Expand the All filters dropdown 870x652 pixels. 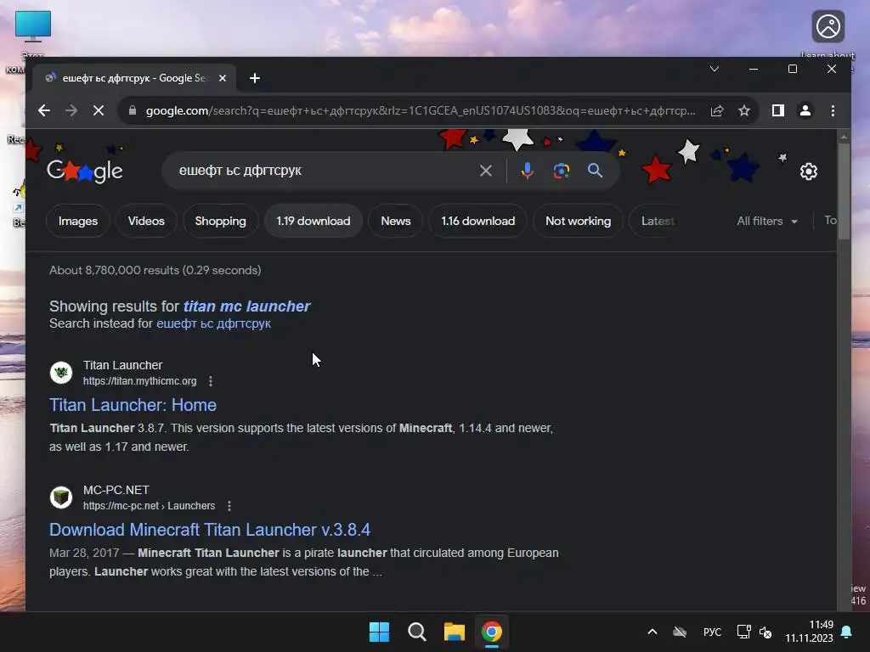click(767, 221)
